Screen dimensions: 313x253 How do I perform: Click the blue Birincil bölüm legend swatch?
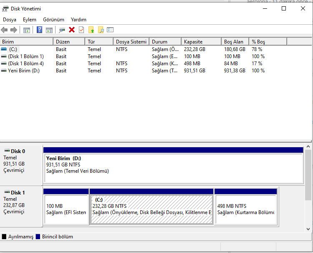coord(38,237)
